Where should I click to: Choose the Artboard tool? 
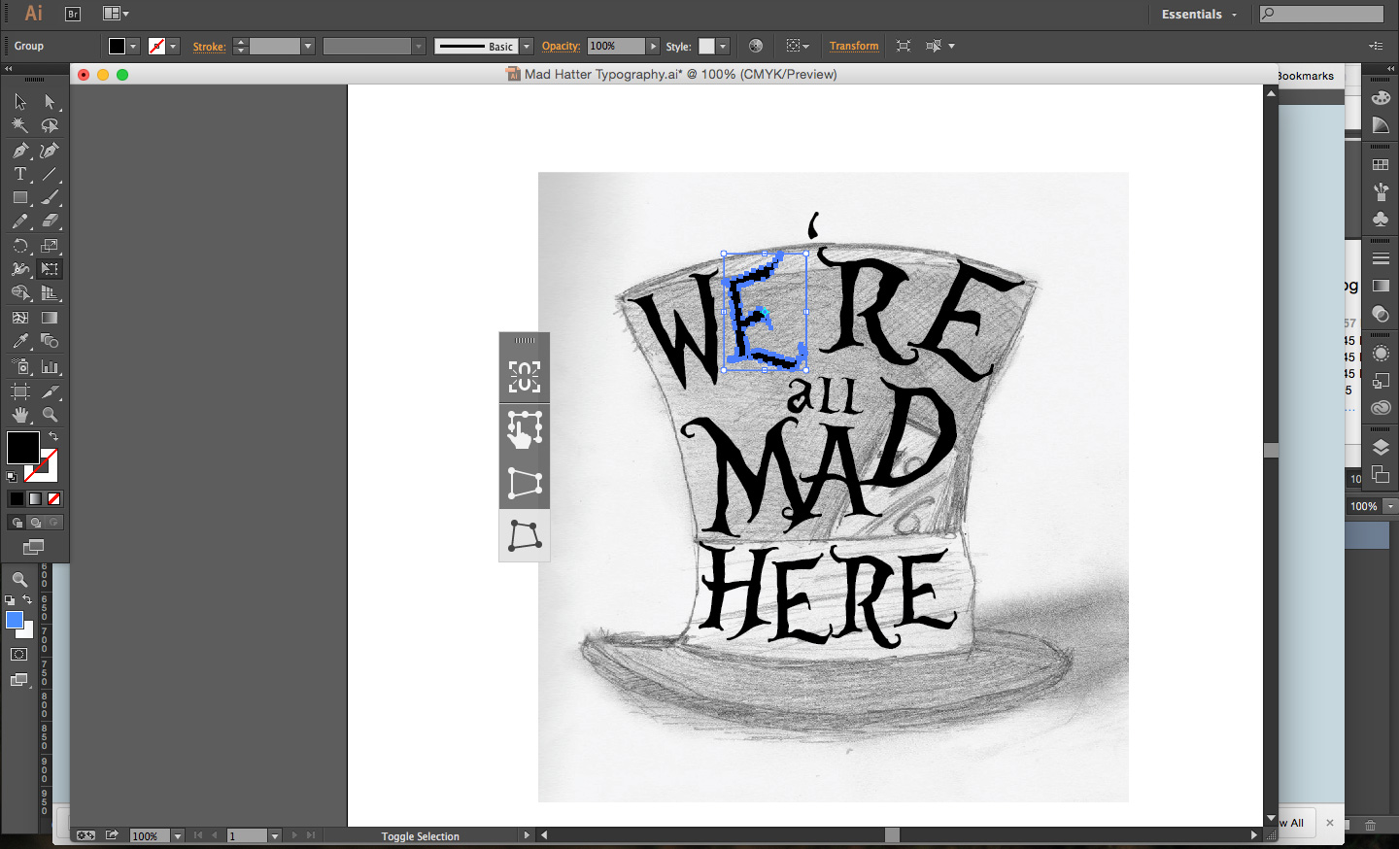pyautogui.click(x=20, y=391)
